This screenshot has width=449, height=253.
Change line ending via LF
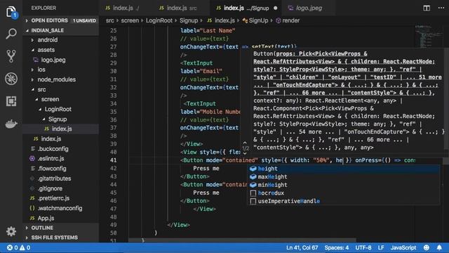(x=381, y=247)
